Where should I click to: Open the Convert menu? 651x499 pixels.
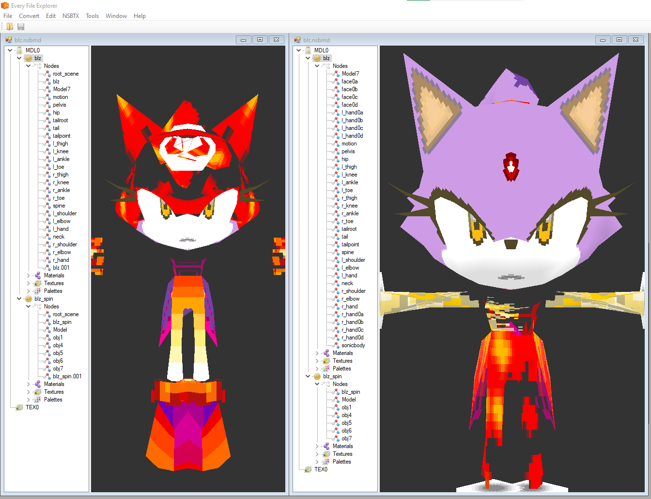click(29, 16)
